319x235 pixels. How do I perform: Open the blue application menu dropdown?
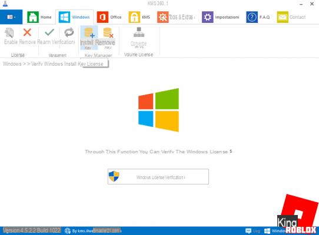11,17
